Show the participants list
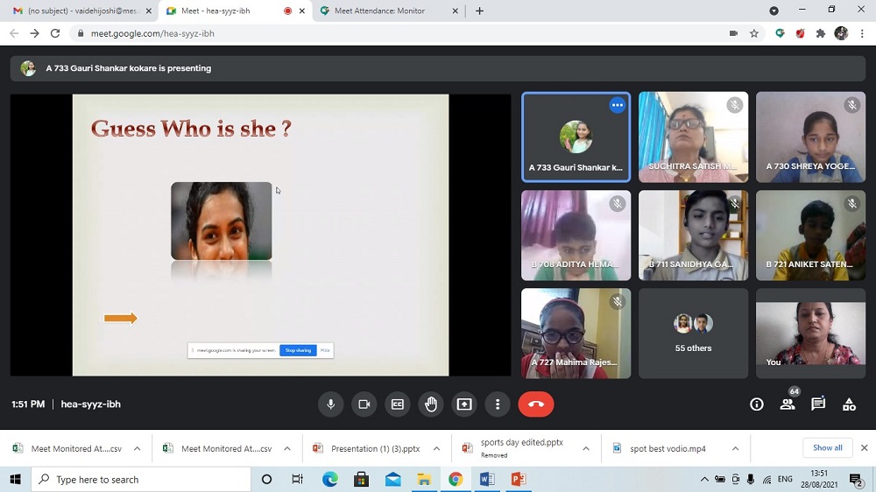 pos(788,404)
